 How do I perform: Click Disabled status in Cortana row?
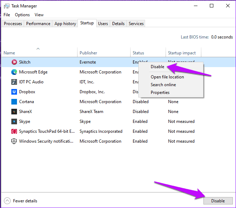pyautogui.click(x=140, y=102)
